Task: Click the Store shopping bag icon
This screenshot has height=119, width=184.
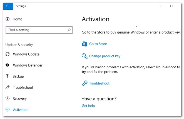Action: [x=84, y=44]
